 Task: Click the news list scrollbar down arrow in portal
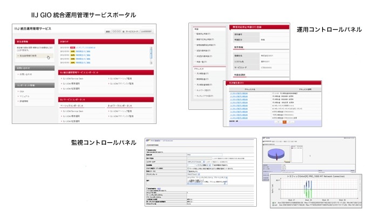(x=151, y=63)
